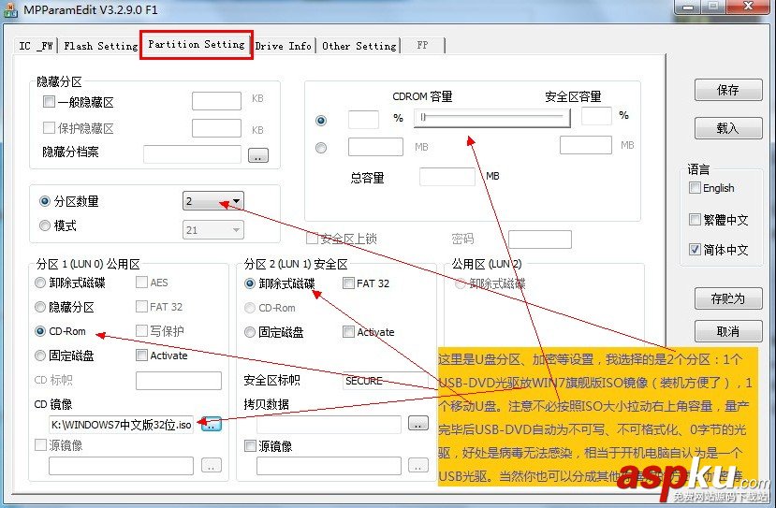
Task: Click the 密码 input field
Action: coord(540,239)
